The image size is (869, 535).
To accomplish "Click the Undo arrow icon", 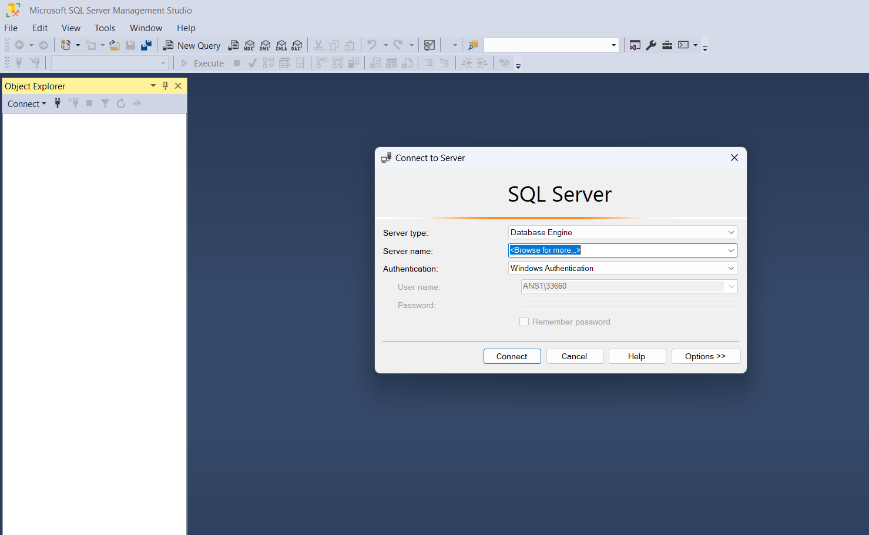I will [372, 45].
